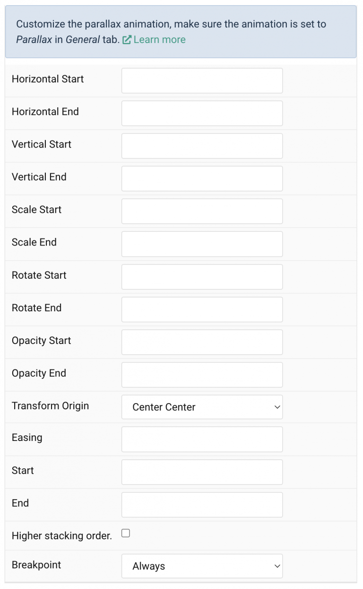Image resolution: width=363 pixels, height=589 pixels.
Task: Click the End offset input field
Action: pyautogui.click(x=202, y=504)
